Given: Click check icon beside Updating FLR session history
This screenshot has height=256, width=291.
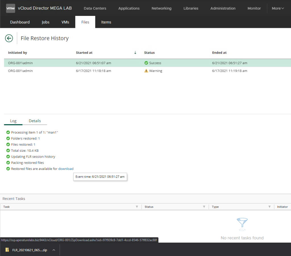Looking at the screenshot, I should point(8,157).
